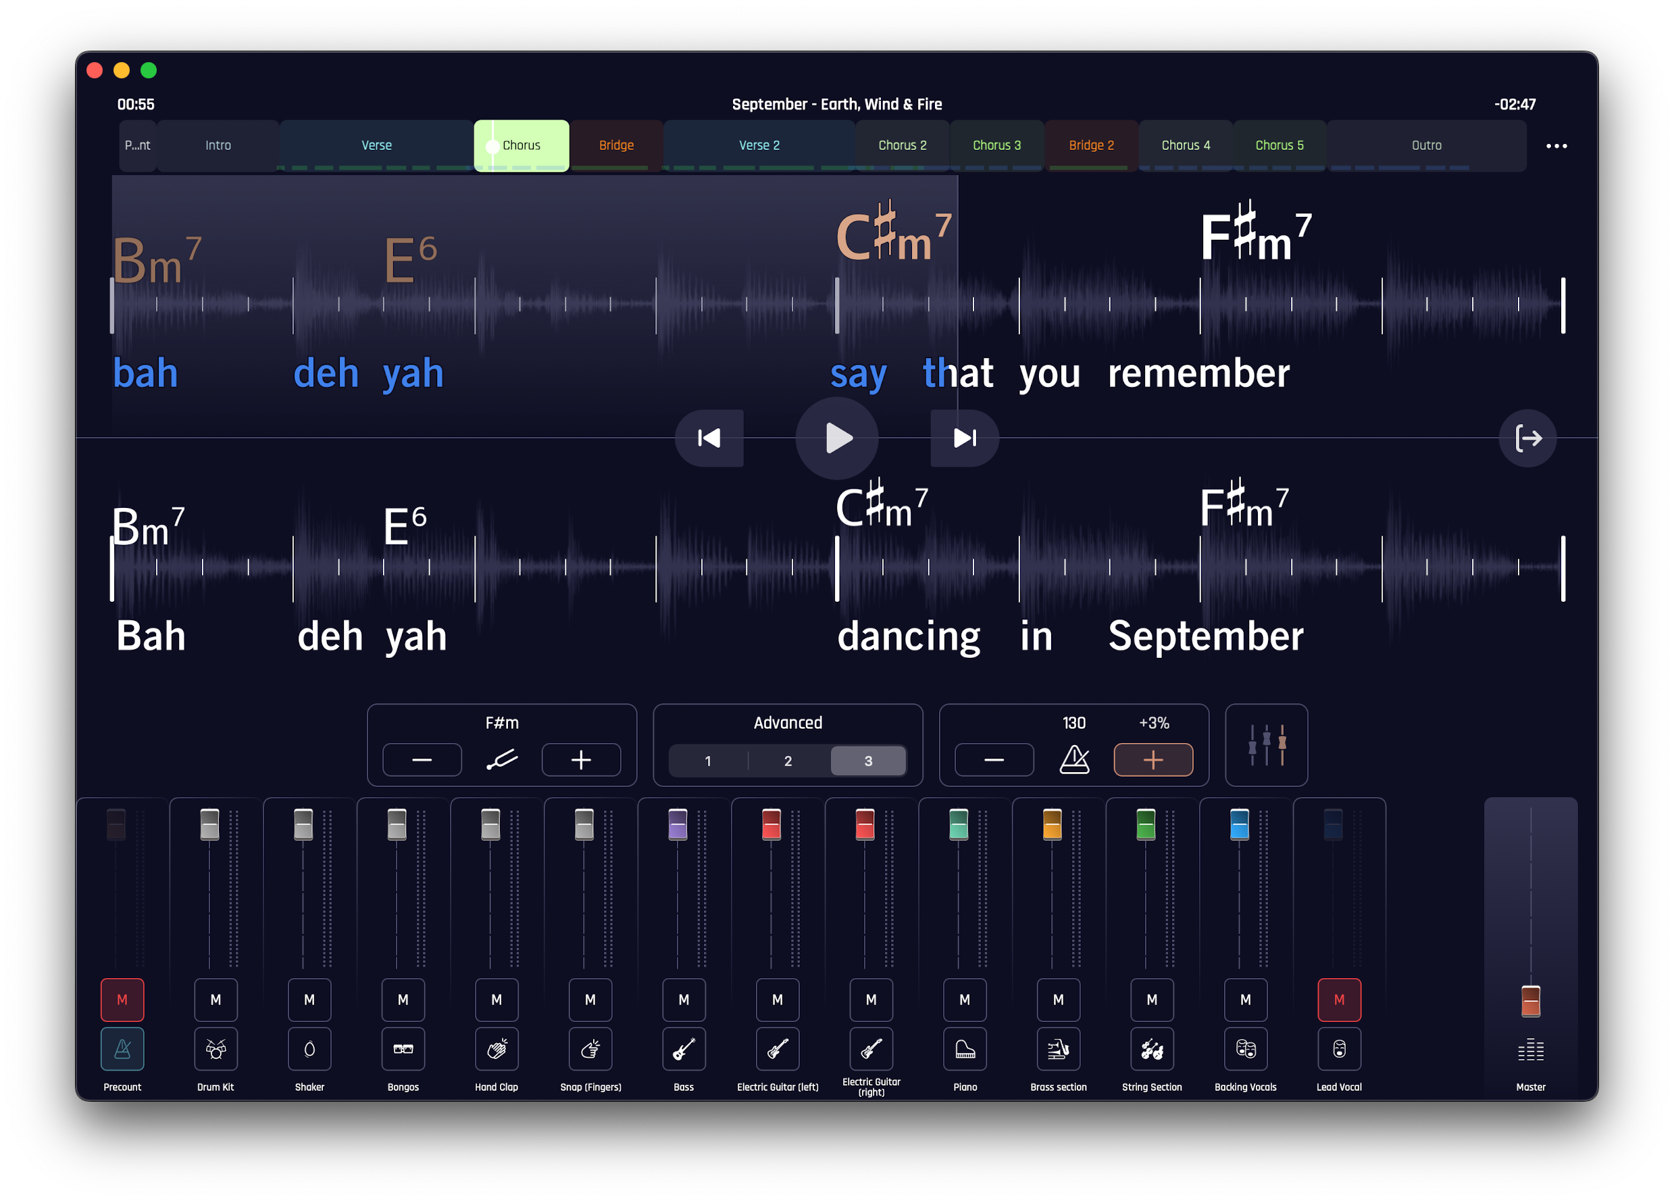This screenshot has height=1201, width=1674.
Task: Click the Bass guitar icon
Action: point(684,1049)
